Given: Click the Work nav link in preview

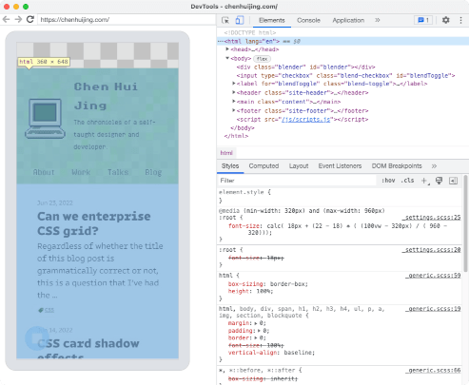Looking at the screenshot, I should (81, 172).
